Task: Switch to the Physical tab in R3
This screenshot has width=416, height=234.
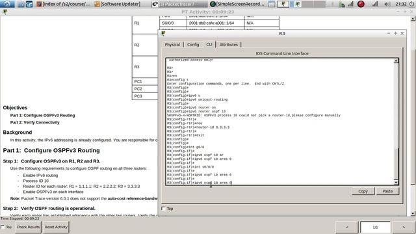Action: pos(172,45)
